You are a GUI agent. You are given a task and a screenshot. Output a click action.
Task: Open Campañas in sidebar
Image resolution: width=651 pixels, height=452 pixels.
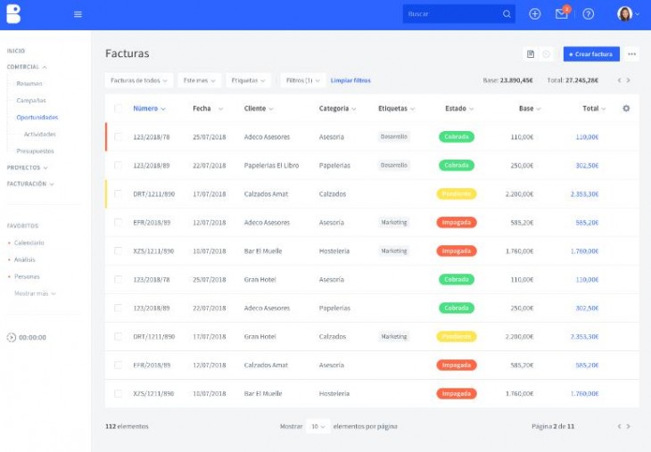tap(31, 101)
